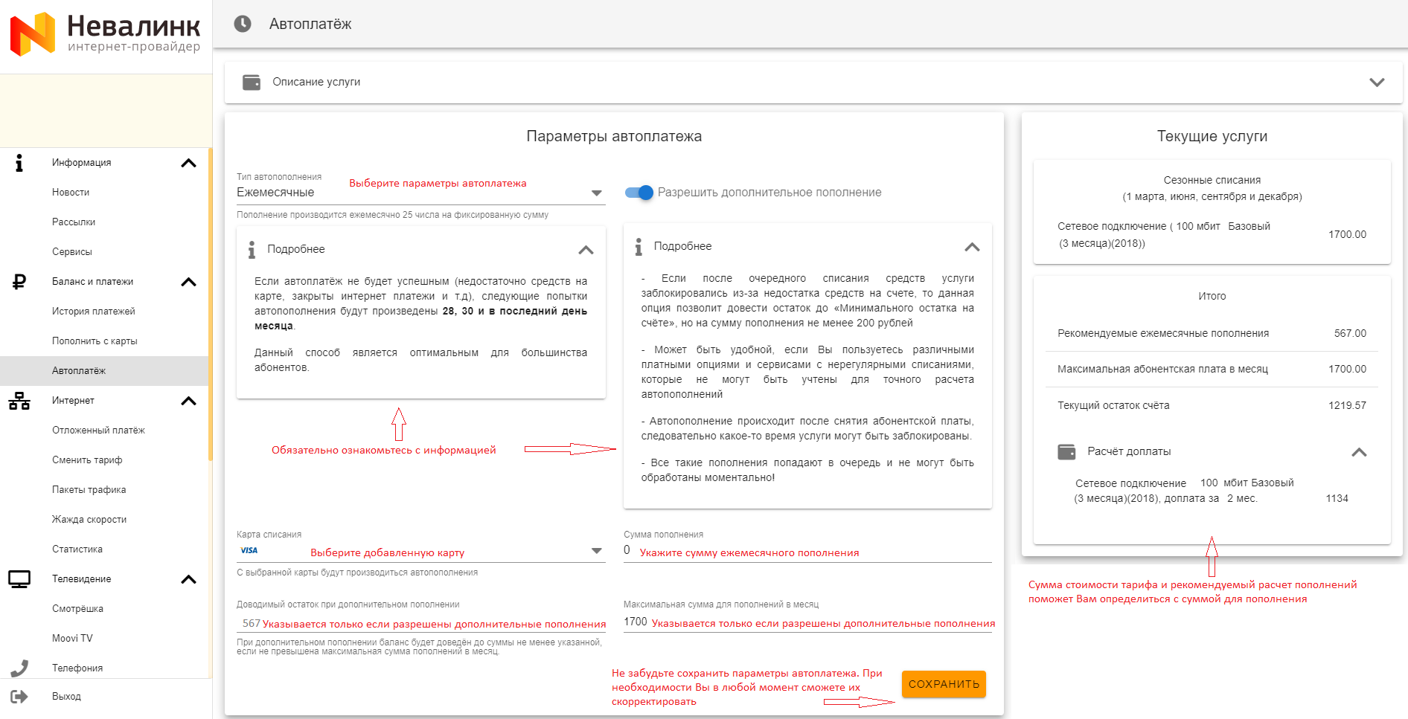
Task: Click the Nevalink logo
Action: point(104,34)
